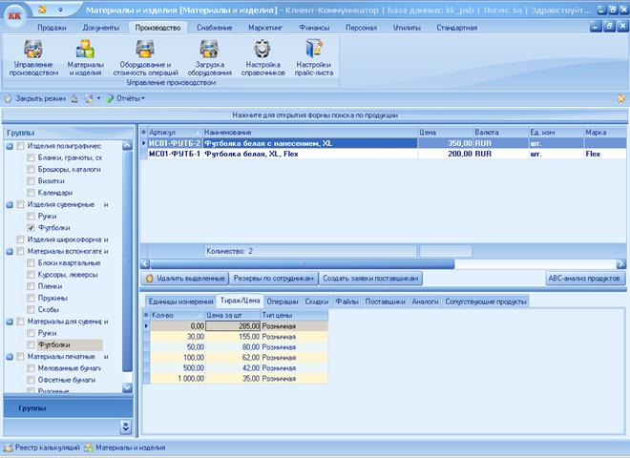Check the Визитки group checkbox
Viewport: 630px width, 458px height.
31,181
